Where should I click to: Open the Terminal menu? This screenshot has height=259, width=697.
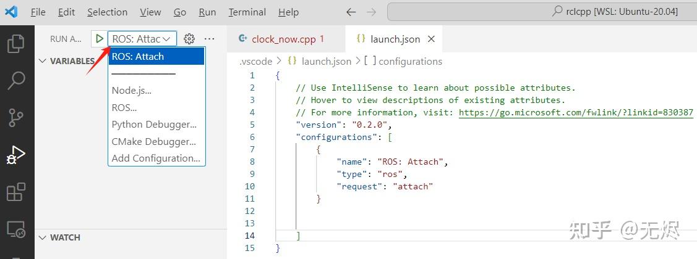click(x=246, y=12)
